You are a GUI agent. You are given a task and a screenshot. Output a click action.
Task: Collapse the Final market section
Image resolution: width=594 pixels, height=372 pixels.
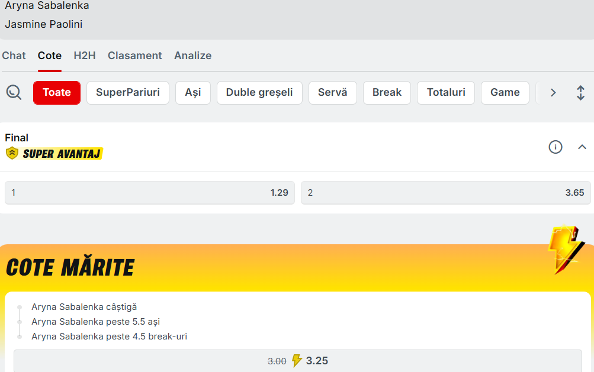click(x=582, y=147)
